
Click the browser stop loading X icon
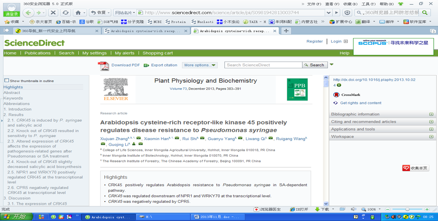(53, 12)
